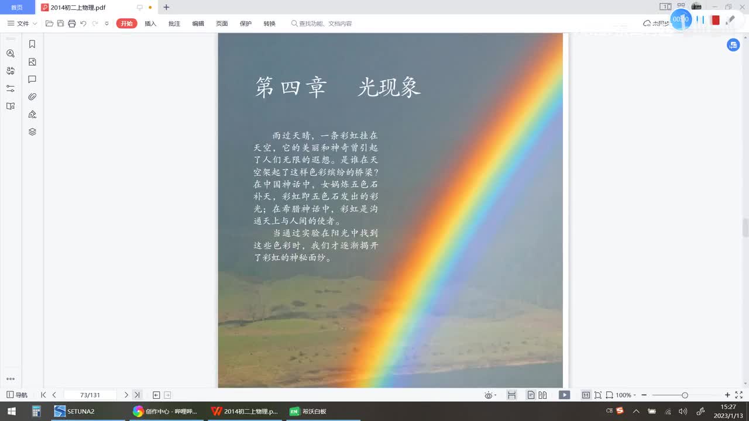749x421 pixels.
Task: Open eye protection mode dropdown
Action: [490, 395]
